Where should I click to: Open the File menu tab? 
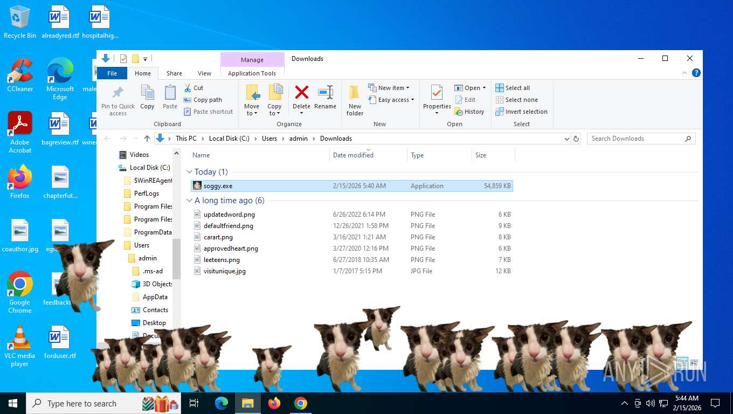[x=112, y=73]
